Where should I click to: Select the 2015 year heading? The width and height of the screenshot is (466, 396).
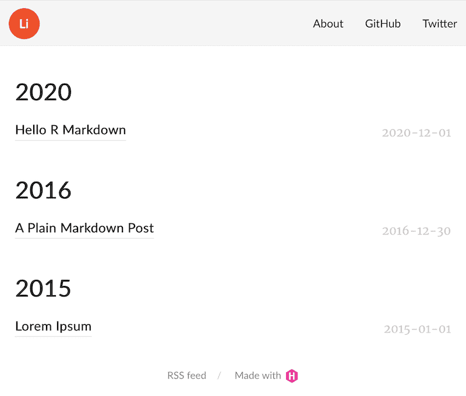tap(43, 288)
